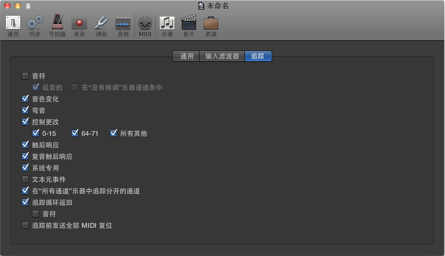The width and height of the screenshot is (445, 256).
Task: Enable the 音符 checkbox under 追踪循环返回
Action: 36,214
